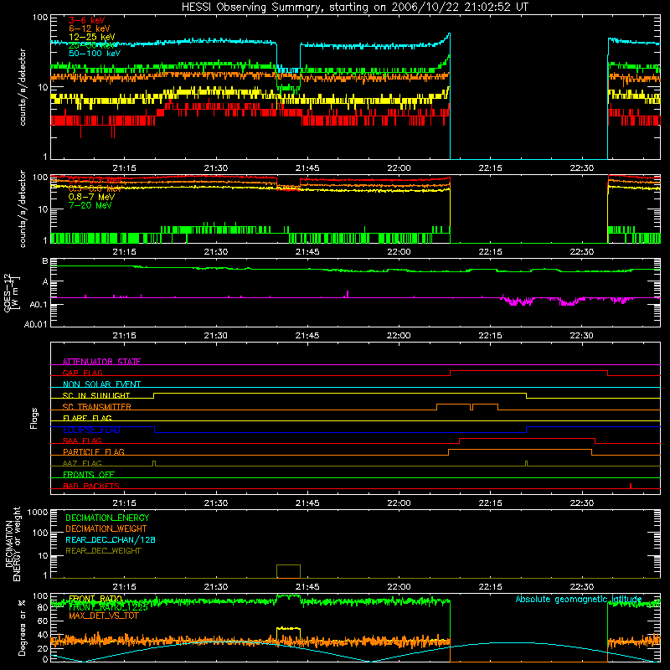This screenshot has height=670, width=670.
Task: Select the 22:15 tick below MeV panel
Action: [x=490, y=252]
